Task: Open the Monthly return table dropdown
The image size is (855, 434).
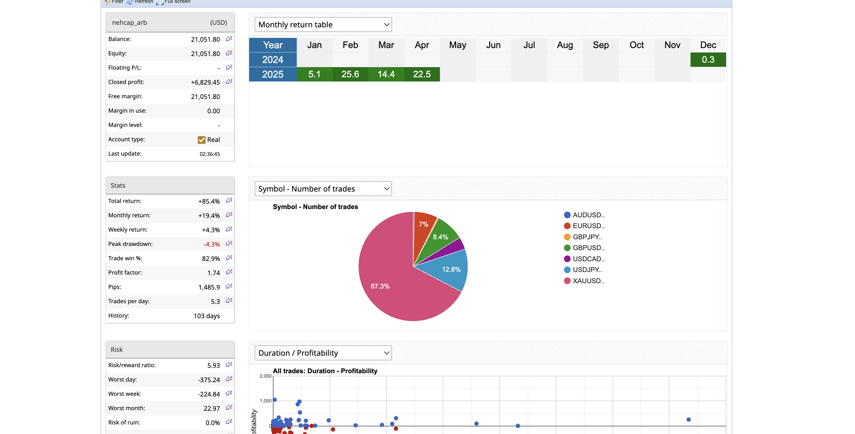Action: click(323, 24)
